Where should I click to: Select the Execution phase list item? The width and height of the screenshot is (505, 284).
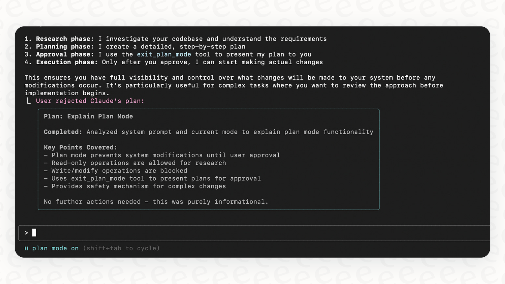(174, 62)
